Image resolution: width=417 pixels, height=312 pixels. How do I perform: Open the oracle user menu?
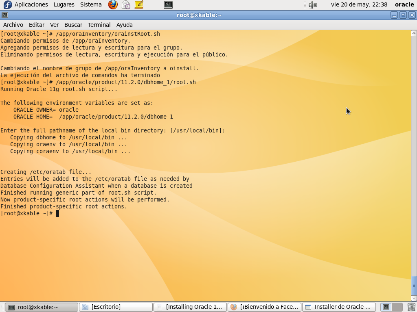[x=404, y=4]
